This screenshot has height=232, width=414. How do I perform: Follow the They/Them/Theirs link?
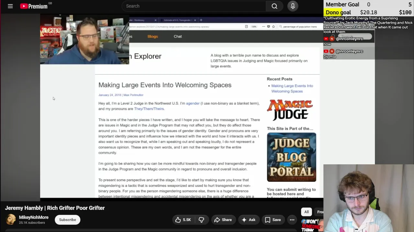pos(149,109)
